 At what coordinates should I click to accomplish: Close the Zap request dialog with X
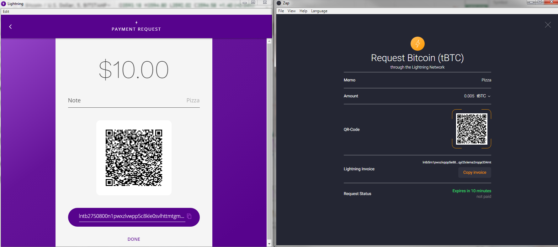(548, 25)
